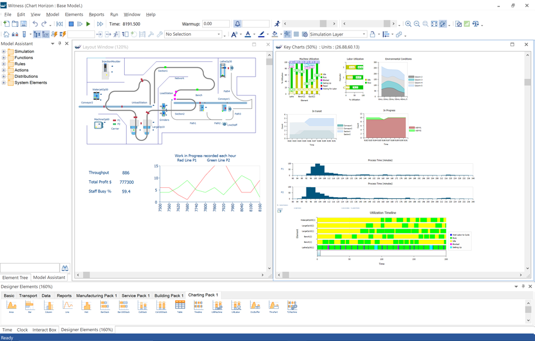Open the green bar-chart report icon

tap(467, 24)
